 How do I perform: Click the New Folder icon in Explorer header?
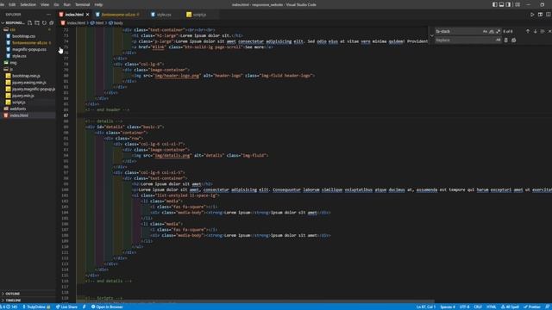(37, 23)
